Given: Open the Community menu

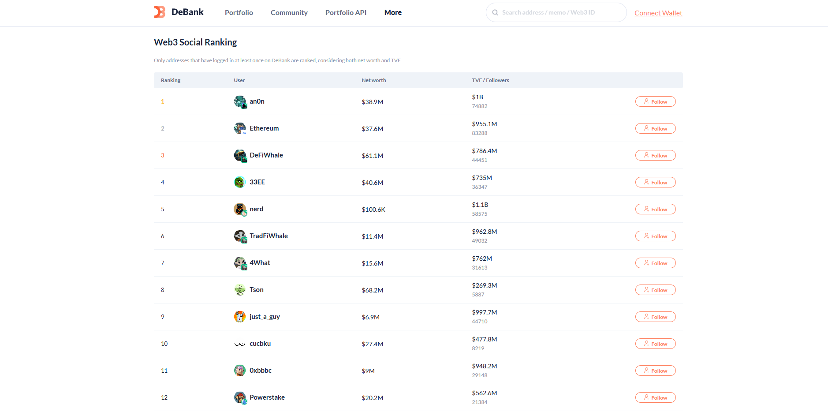Looking at the screenshot, I should 289,12.
